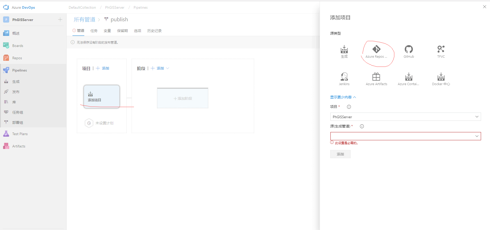
Task: Switch to the 历史记录 tab
Action: (x=154, y=31)
